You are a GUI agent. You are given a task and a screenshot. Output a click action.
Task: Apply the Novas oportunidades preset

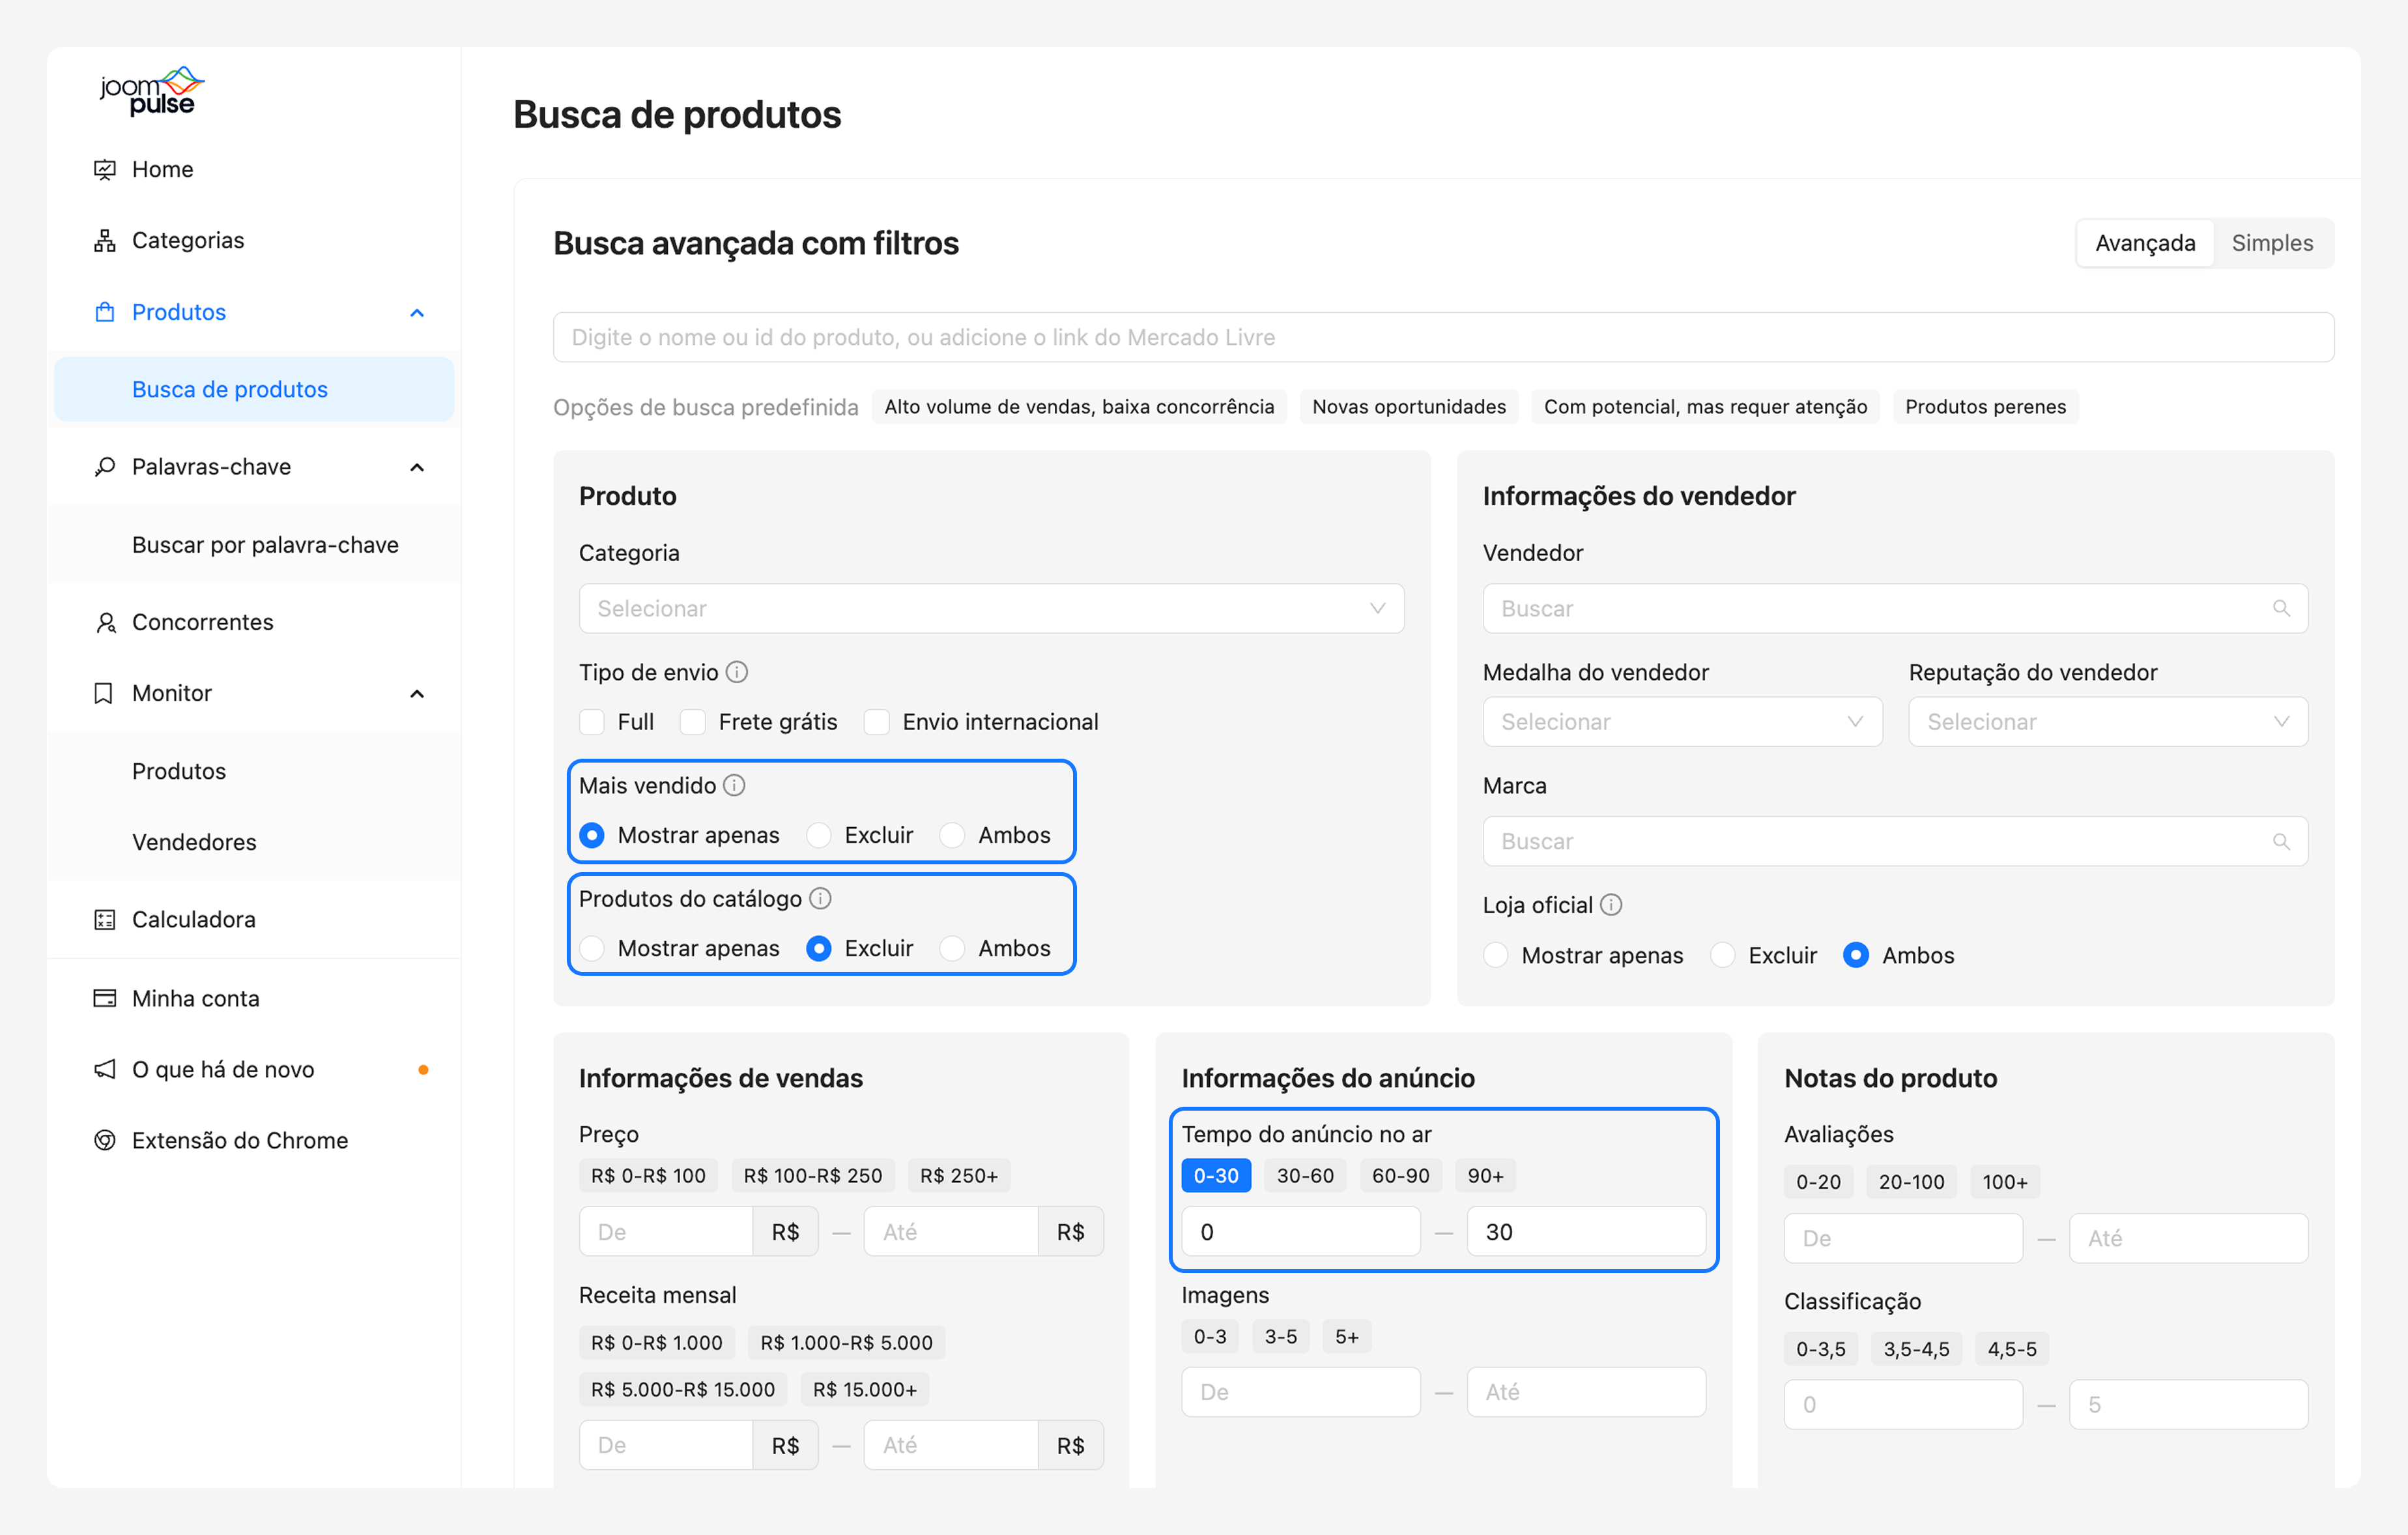[x=1408, y=407]
